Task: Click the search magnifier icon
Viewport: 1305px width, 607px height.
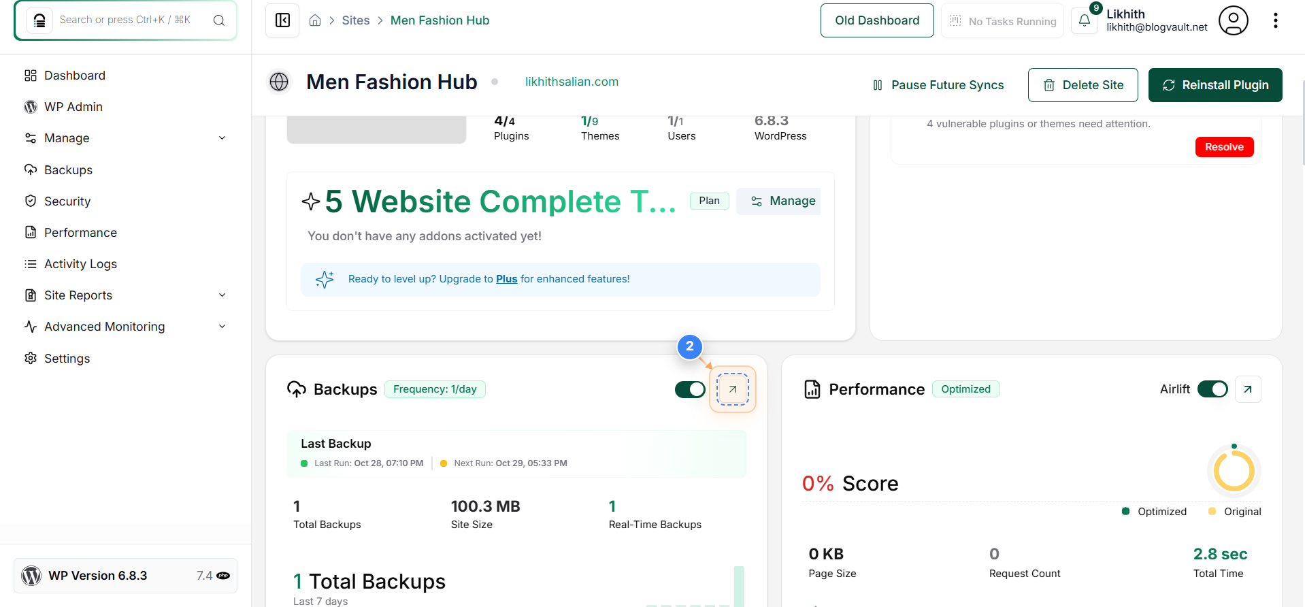Action: (x=218, y=20)
